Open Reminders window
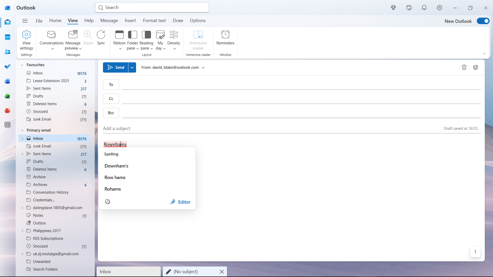Screen dimensions: 493x277 pyautogui.click(x=225, y=38)
